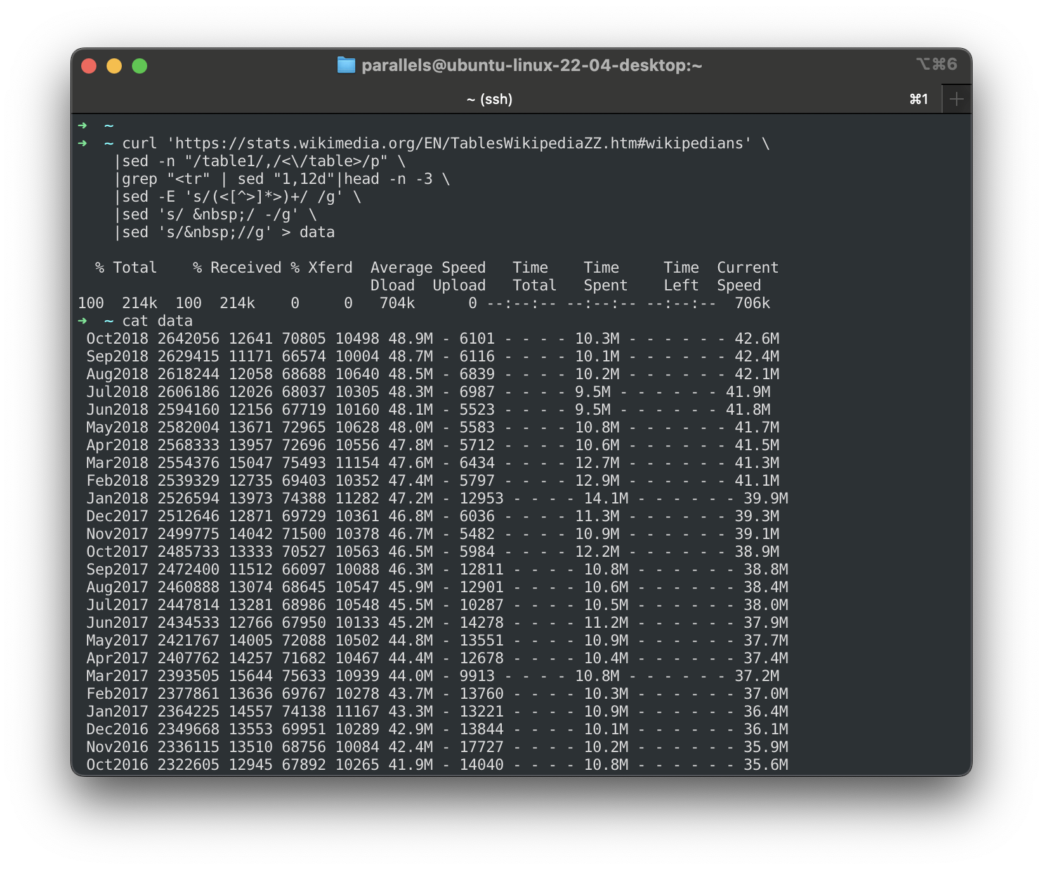This screenshot has width=1043, height=870.
Task: Click the blue folder icon next to the hostname
Action: 346,65
